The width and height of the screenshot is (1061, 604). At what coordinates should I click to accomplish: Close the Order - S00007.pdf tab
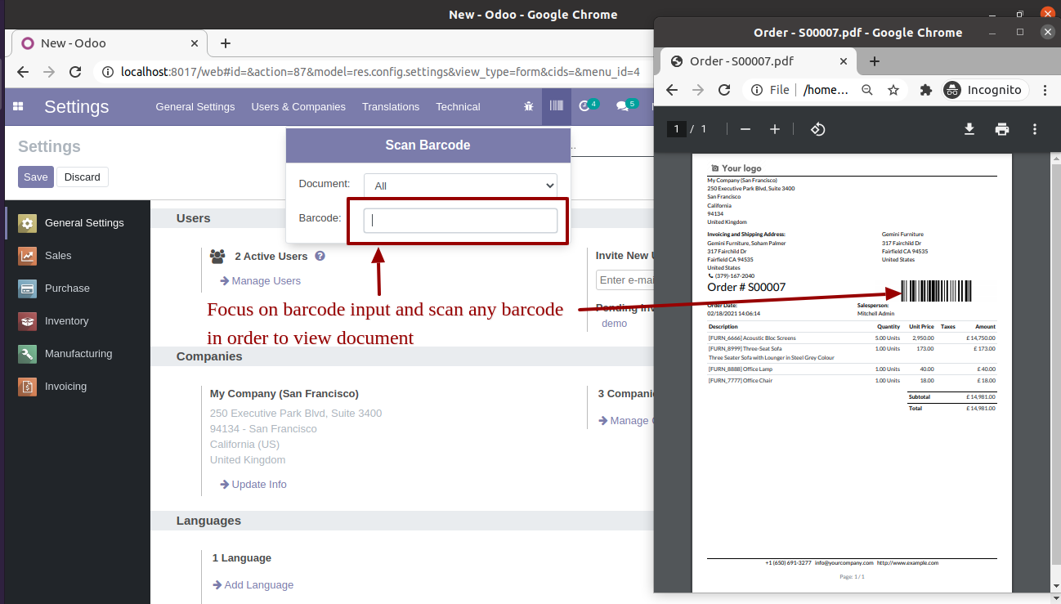tap(844, 61)
